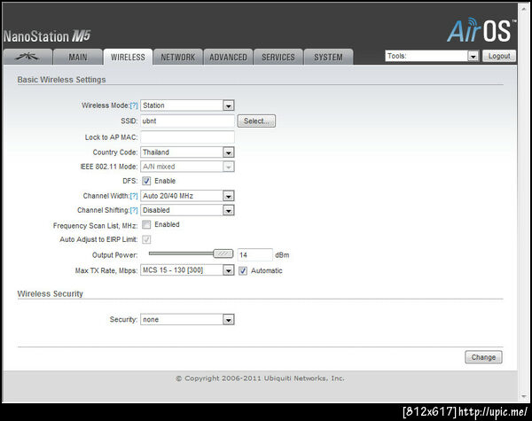532x421 pixels.
Task: Click the Ubiquiti Networks copyright text
Action: click(x=260, y=378)
